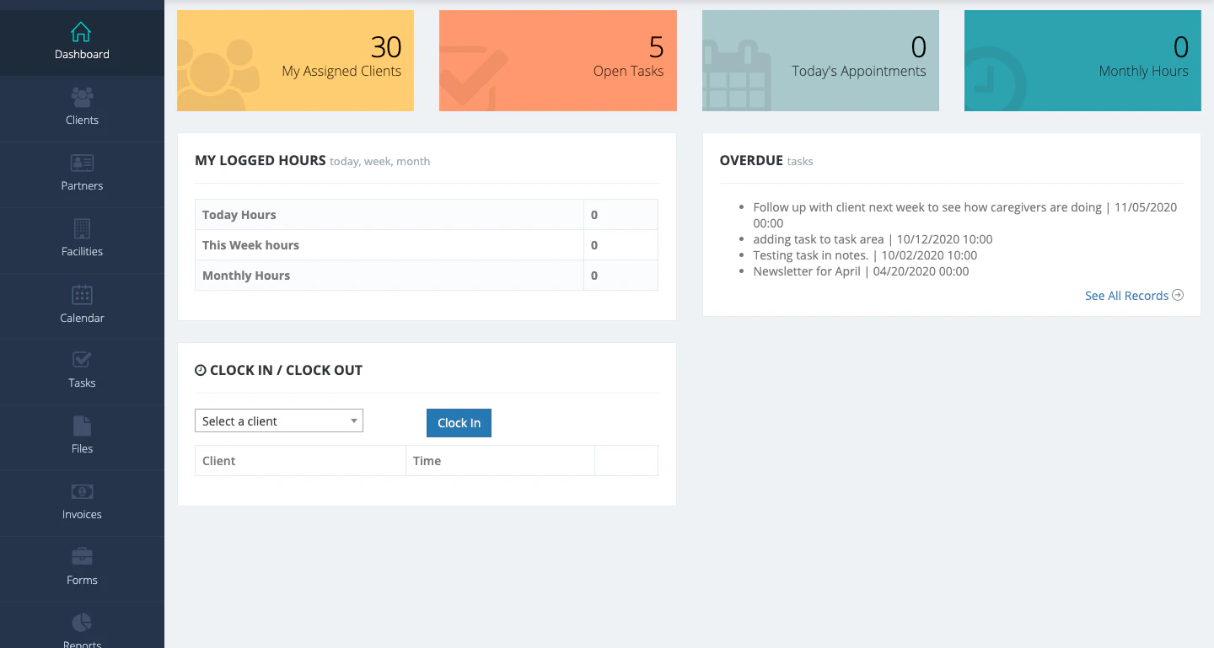Viewport: 1214px width, 648px height.
Task: Click the circular arrow icon after See All Records
Action: point(1179,295)
